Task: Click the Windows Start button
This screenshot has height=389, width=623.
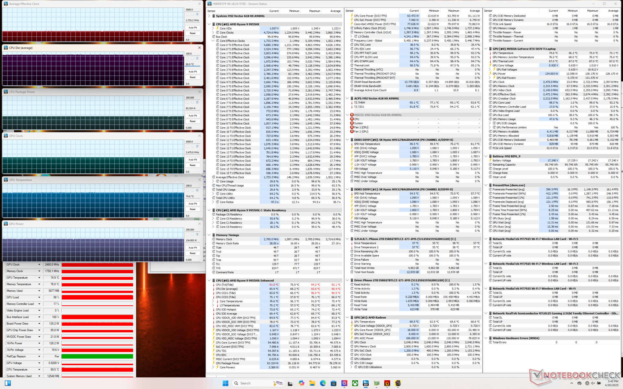Action: click(226, 383)
